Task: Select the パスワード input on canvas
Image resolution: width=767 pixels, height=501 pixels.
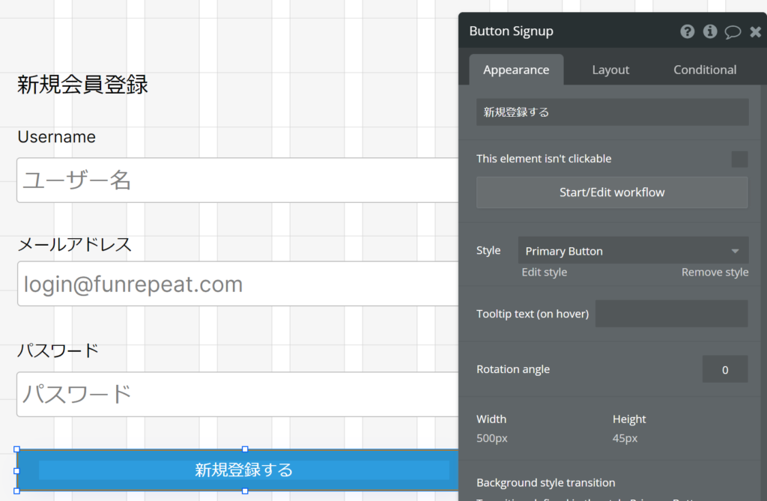Action: pyautogui.click(x=237, y=394)
